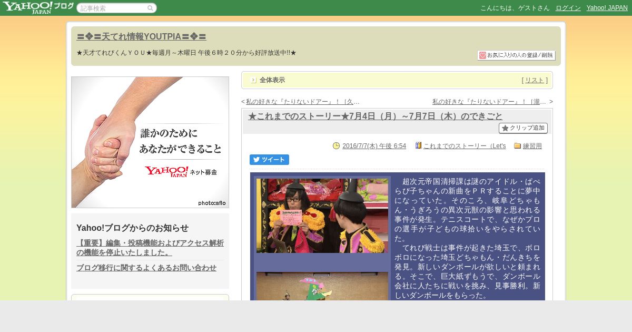
Task: Click the clock icon beside post date
Action: (x=337, y=146)
